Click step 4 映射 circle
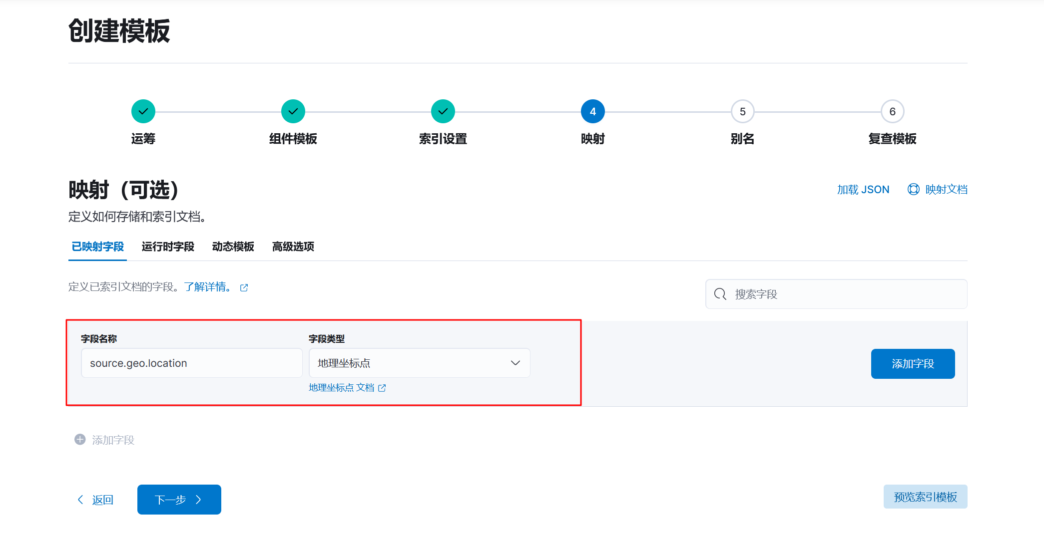Viewport: 1044px width, 539px height. point(593,111)
